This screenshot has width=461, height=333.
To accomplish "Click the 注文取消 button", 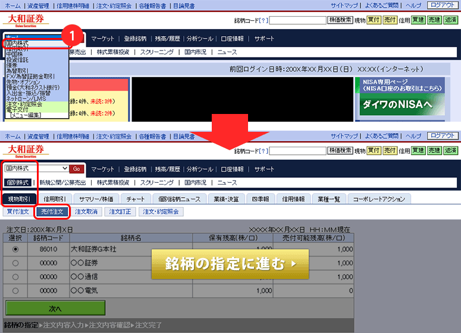I will (87, 211).
